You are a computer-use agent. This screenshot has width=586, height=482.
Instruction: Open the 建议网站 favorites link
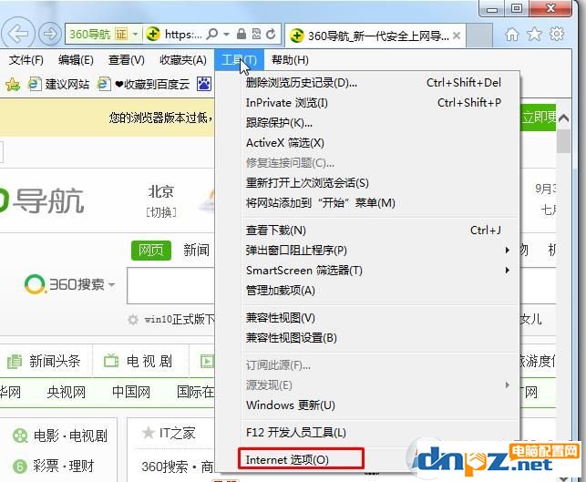pyautogui.click(x=59, y=84)
